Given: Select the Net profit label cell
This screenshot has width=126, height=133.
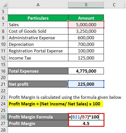Looking at the screenshot, I should coord(38,84).
